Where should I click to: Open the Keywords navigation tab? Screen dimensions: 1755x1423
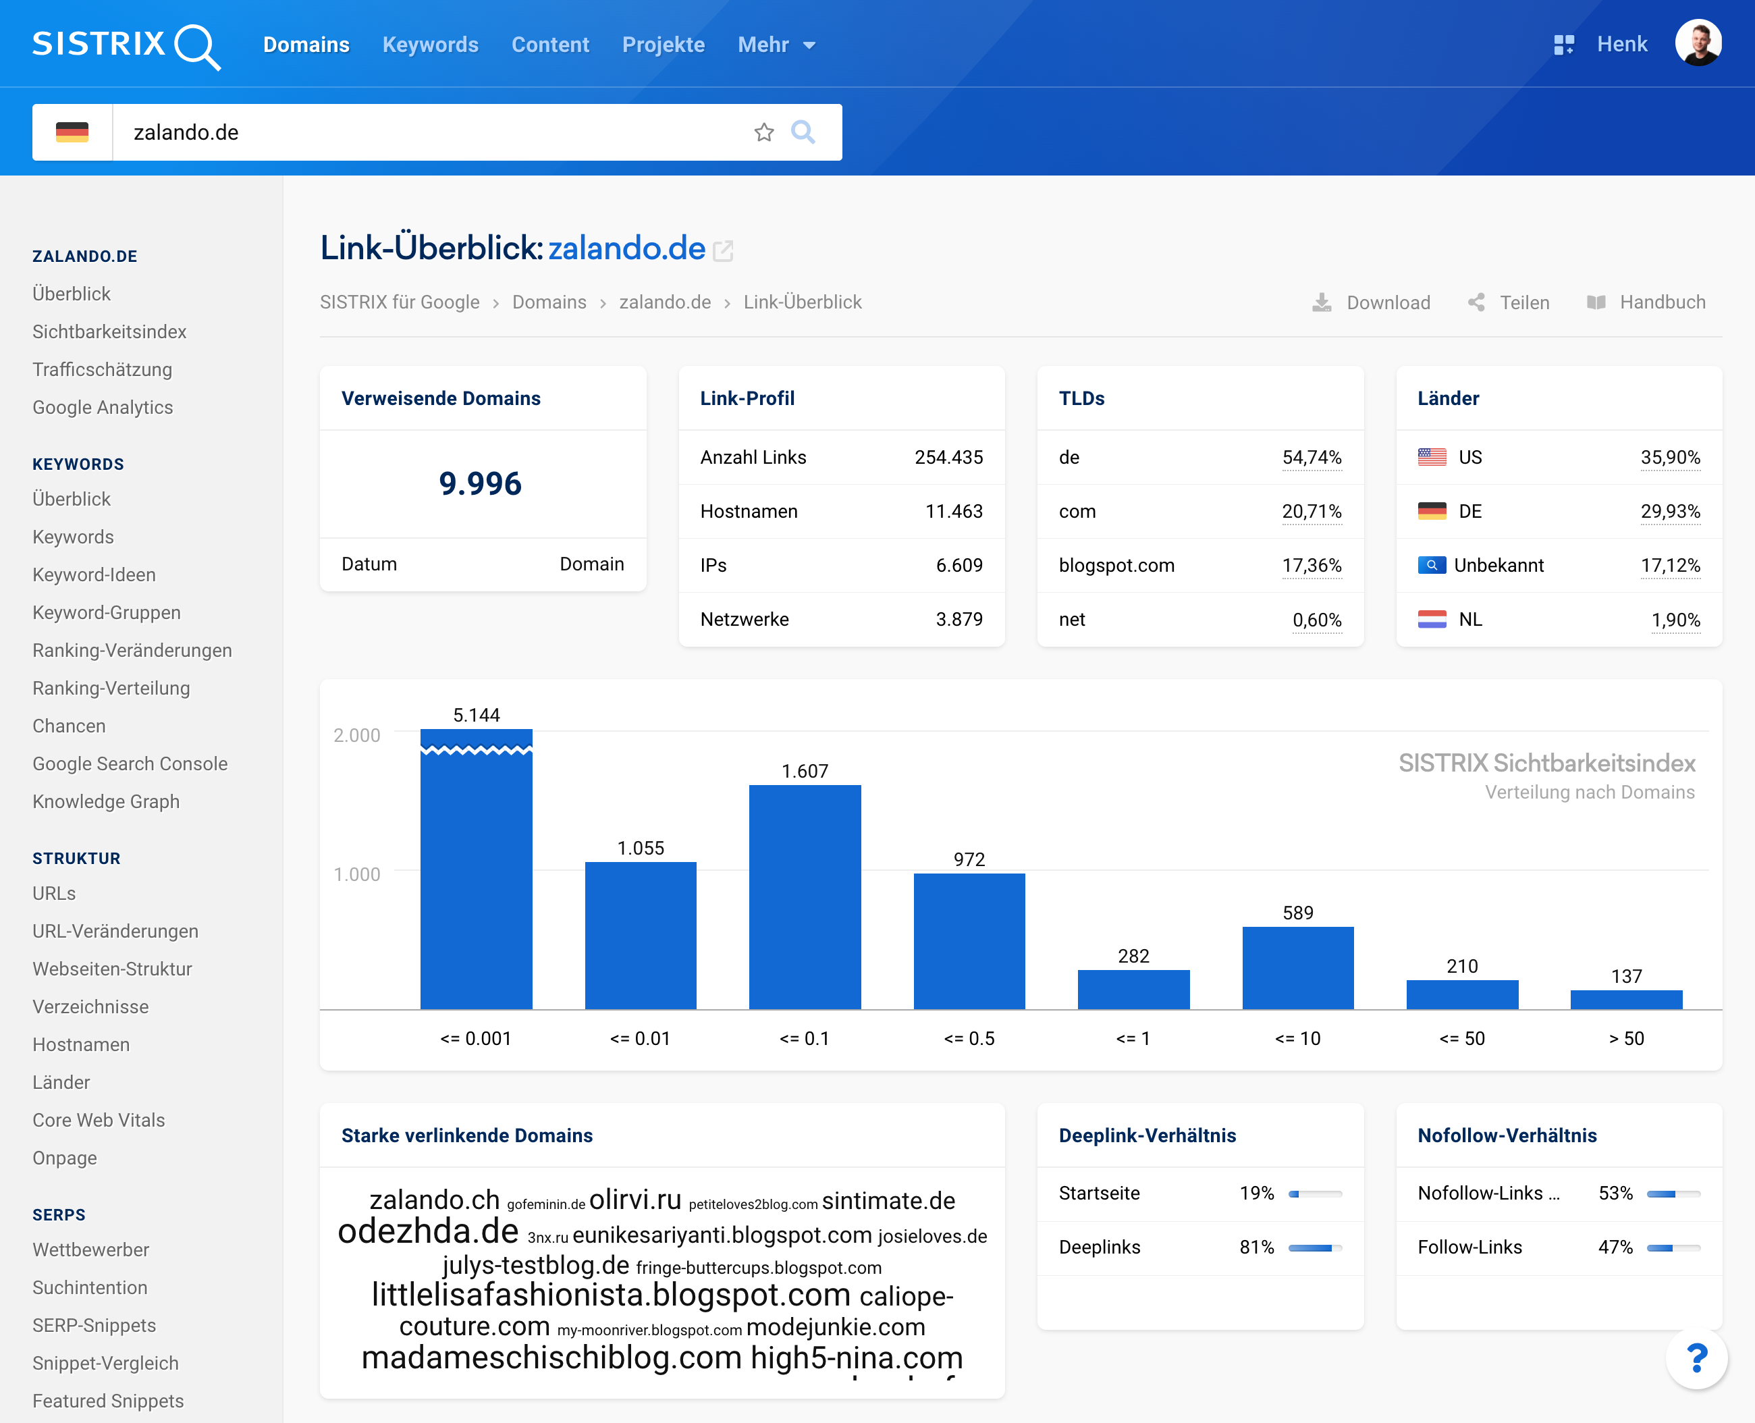tap(431, 45)
